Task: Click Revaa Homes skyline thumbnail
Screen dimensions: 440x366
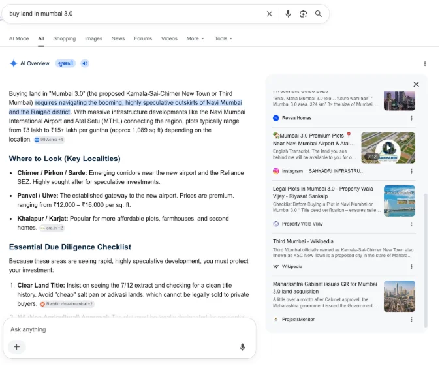Action: click(400, 100)
